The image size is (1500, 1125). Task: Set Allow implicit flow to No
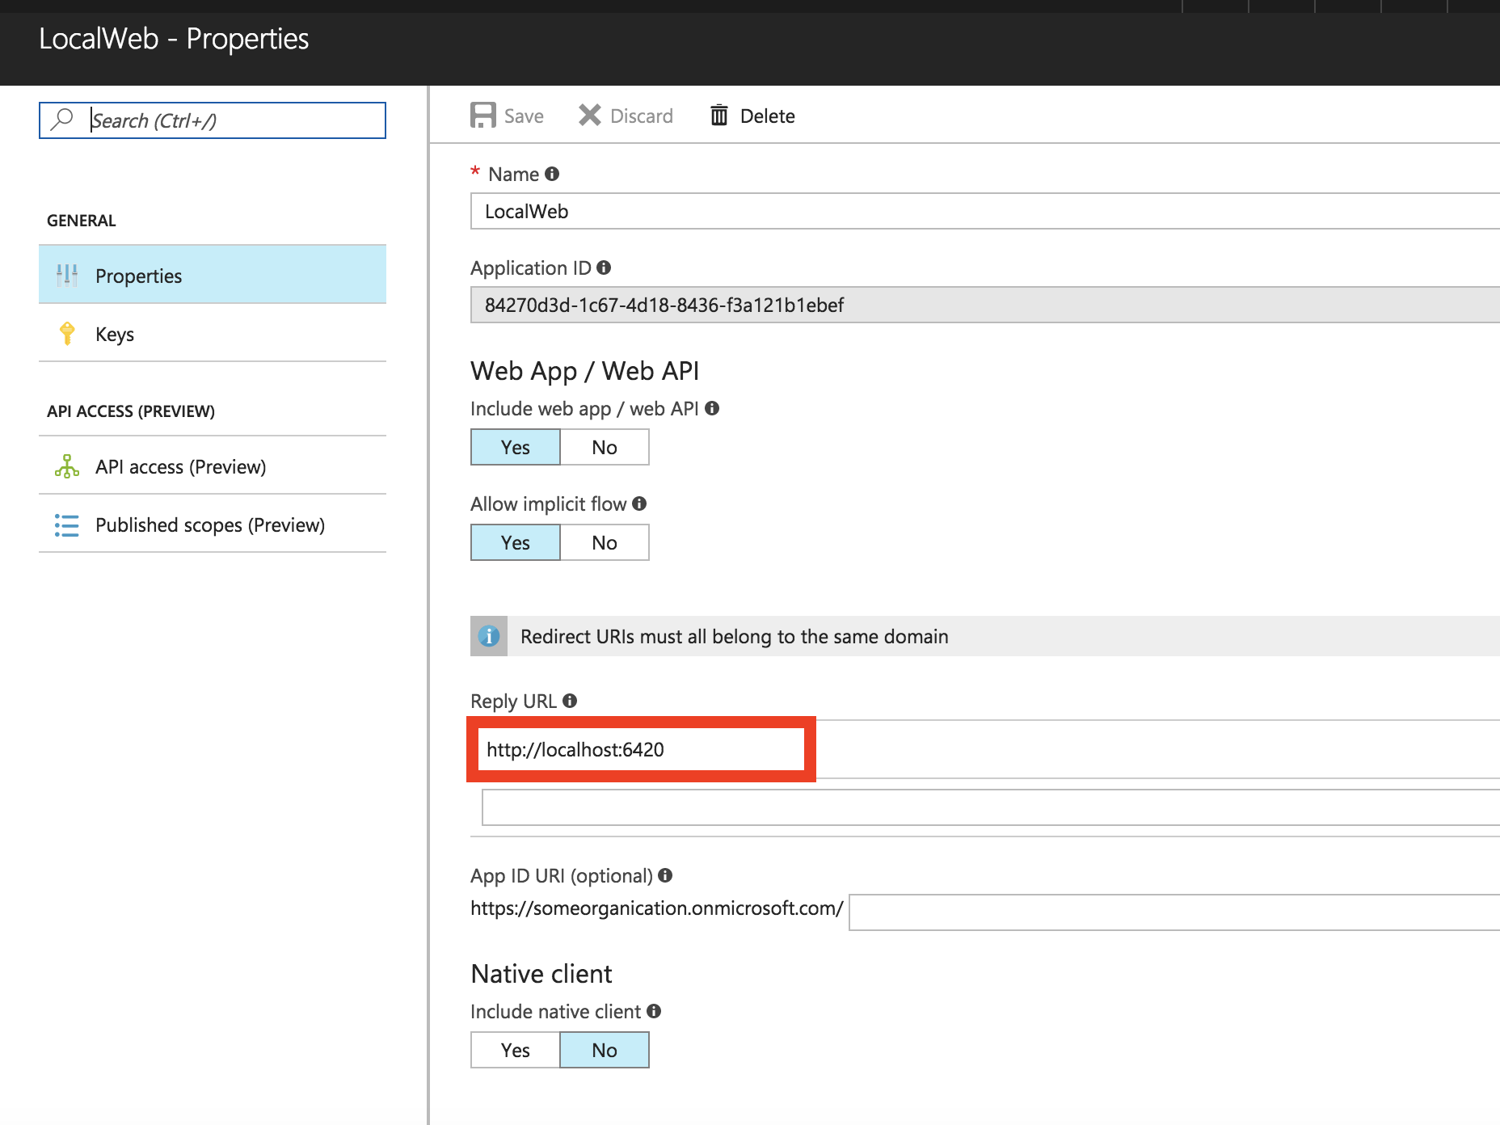click(605, 542)
